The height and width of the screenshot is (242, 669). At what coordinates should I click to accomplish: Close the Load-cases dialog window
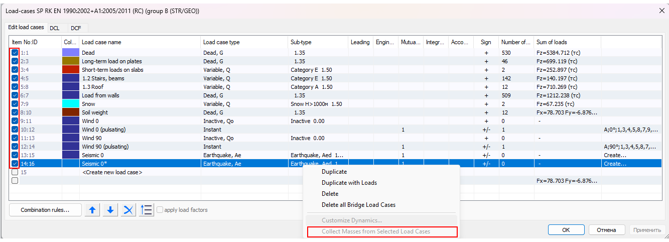[660, 10]
